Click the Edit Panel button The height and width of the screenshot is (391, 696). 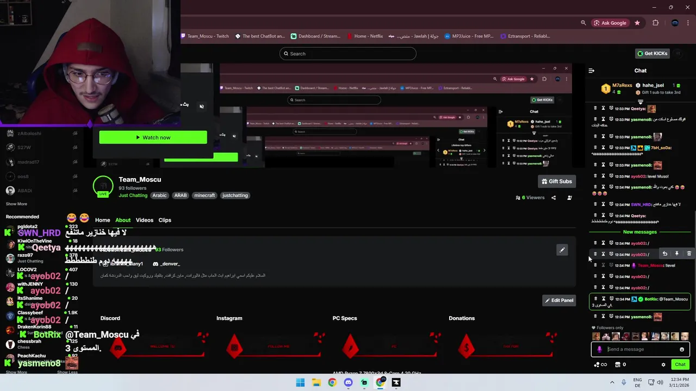click(559, 300)
